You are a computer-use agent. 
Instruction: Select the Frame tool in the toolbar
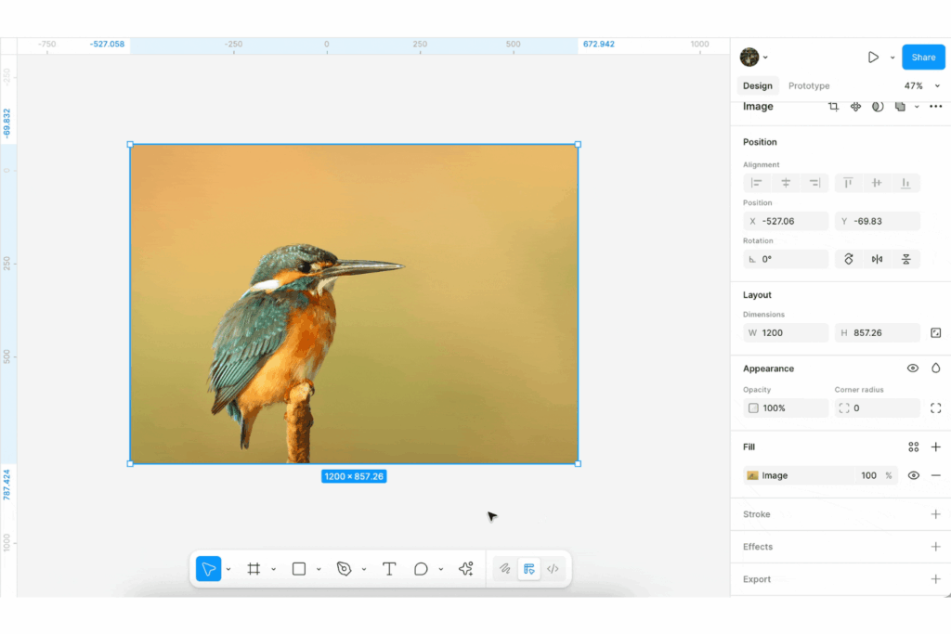pos(254,569)
